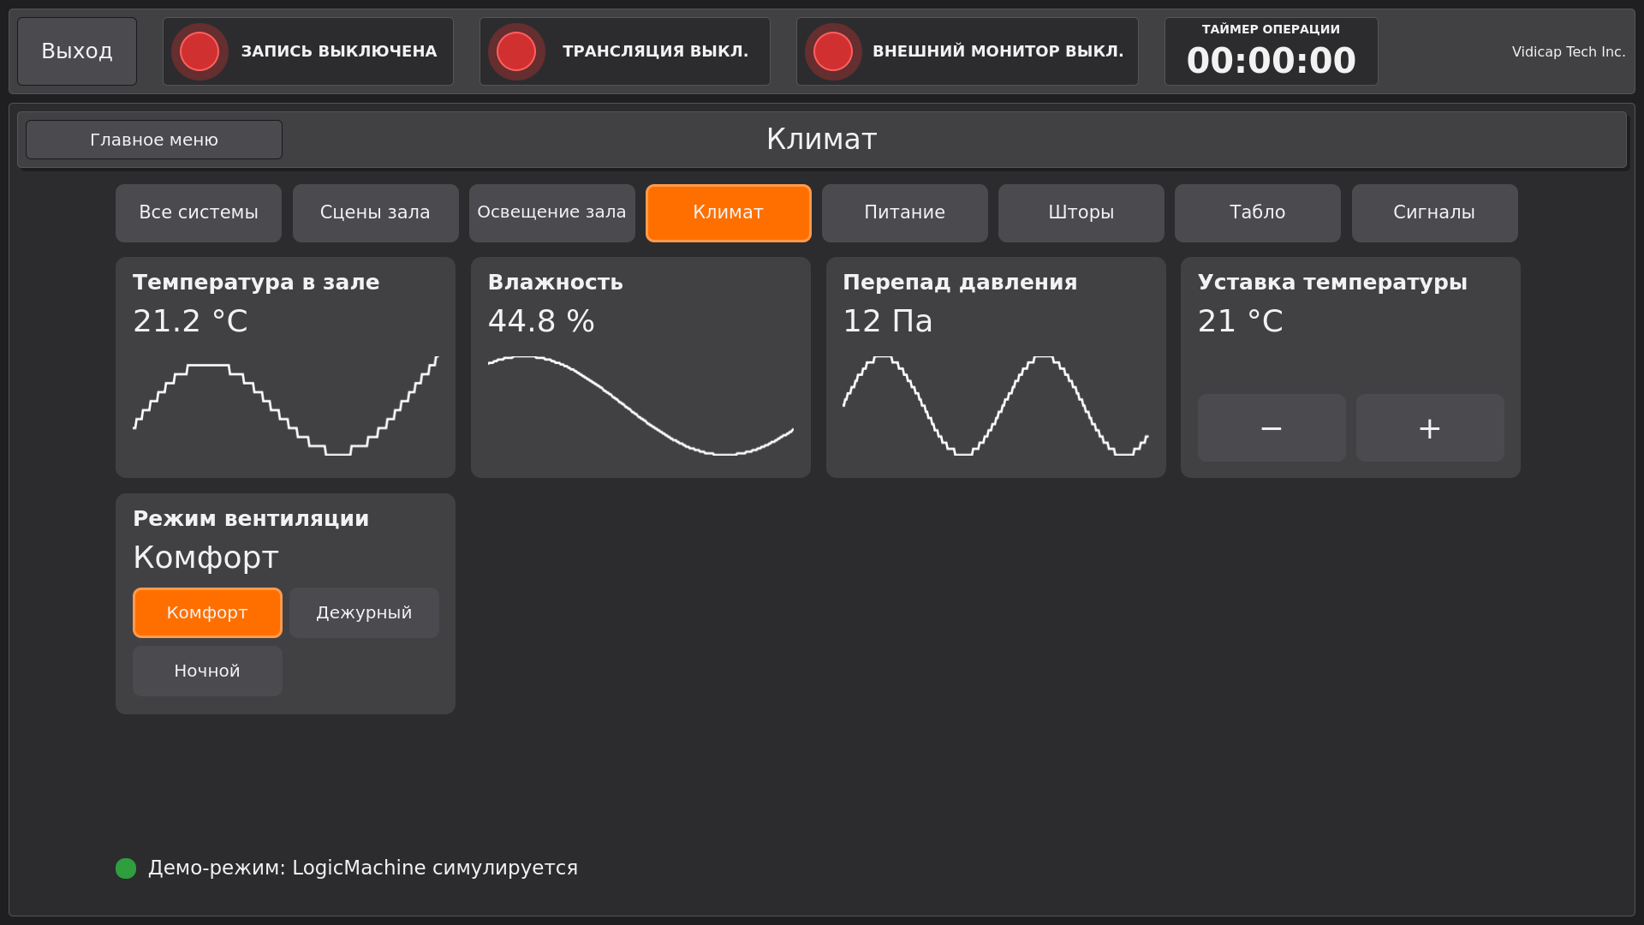Select the Комфорт ventilation mode
The height and width of the screenshot is (925, 1644).
pos(207,612)
